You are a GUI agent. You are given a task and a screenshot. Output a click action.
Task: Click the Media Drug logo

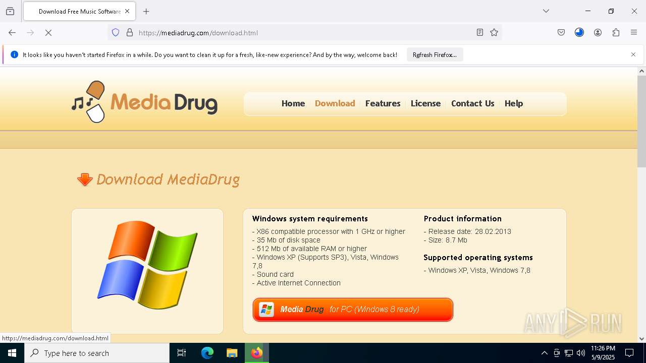(x=144, y=102)
